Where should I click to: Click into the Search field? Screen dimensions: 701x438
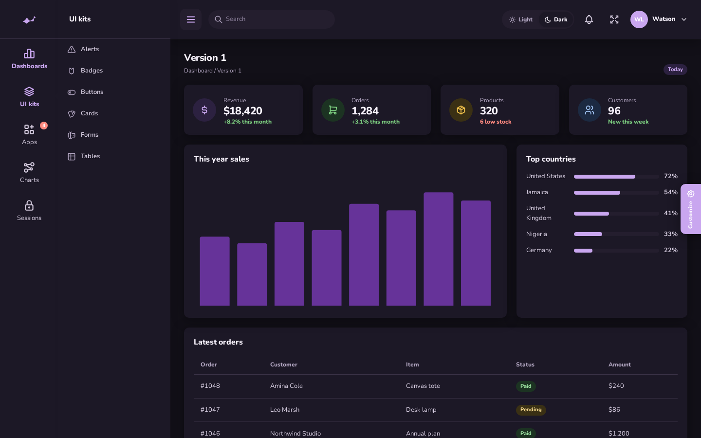(x=272, y=19)
